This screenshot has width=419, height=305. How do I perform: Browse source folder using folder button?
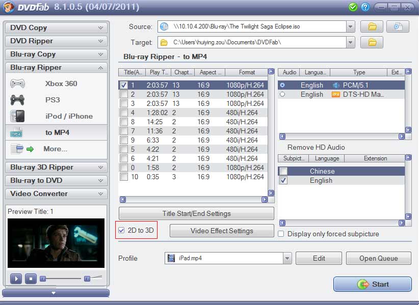(372, 26)
